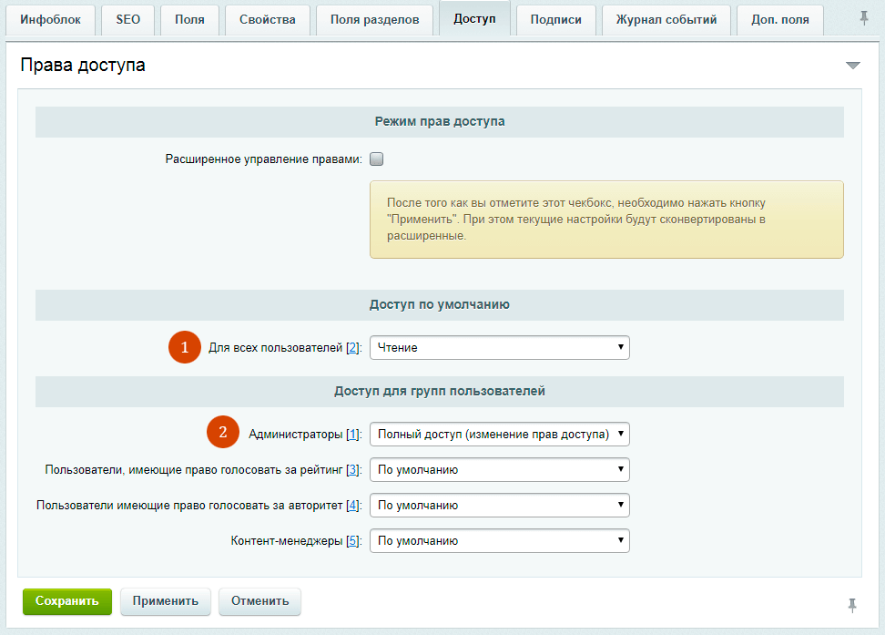Viewport: 885px width, 635px height.
Task: Enable the Расширенное управление правами checkbox
Action: pos(377,159)
